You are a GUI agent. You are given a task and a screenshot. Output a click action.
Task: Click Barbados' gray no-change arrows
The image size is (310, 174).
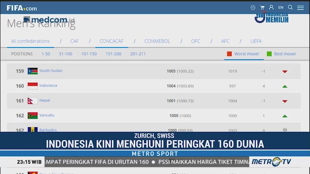click(285, 130)
